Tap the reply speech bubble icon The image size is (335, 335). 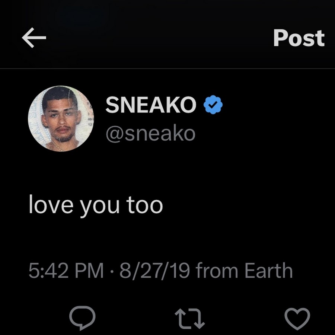82,318
